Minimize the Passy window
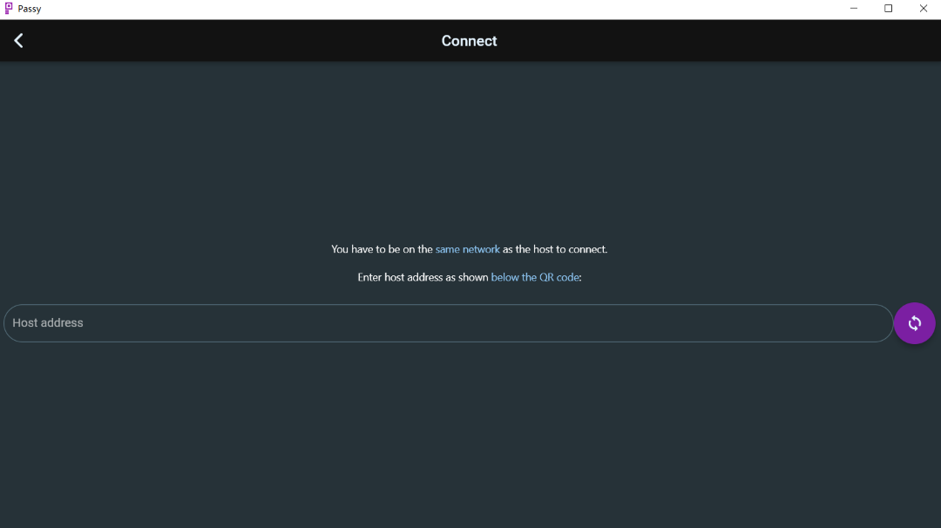 [853, 9]
